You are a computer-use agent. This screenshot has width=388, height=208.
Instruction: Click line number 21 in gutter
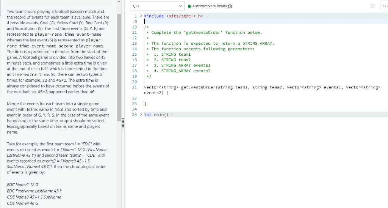pos(135,87)
